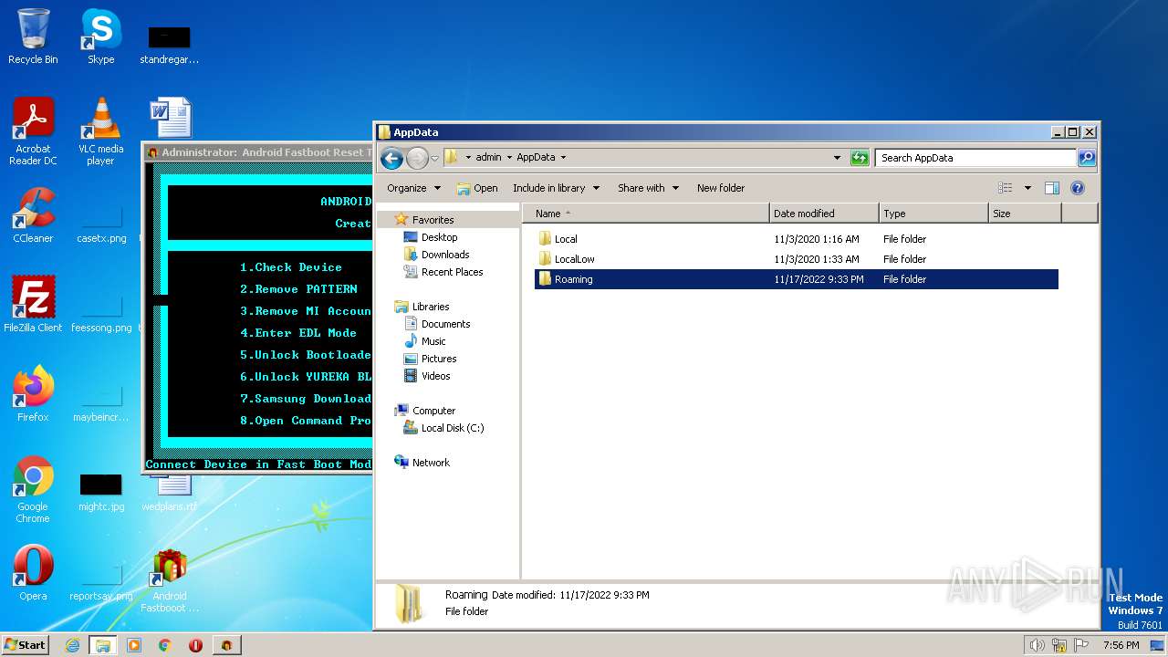This screenshot has height=657, width=1168.
Task: Click the Forward arrow in Explorer
Action: pyautogui.click(x=417, y=158)
